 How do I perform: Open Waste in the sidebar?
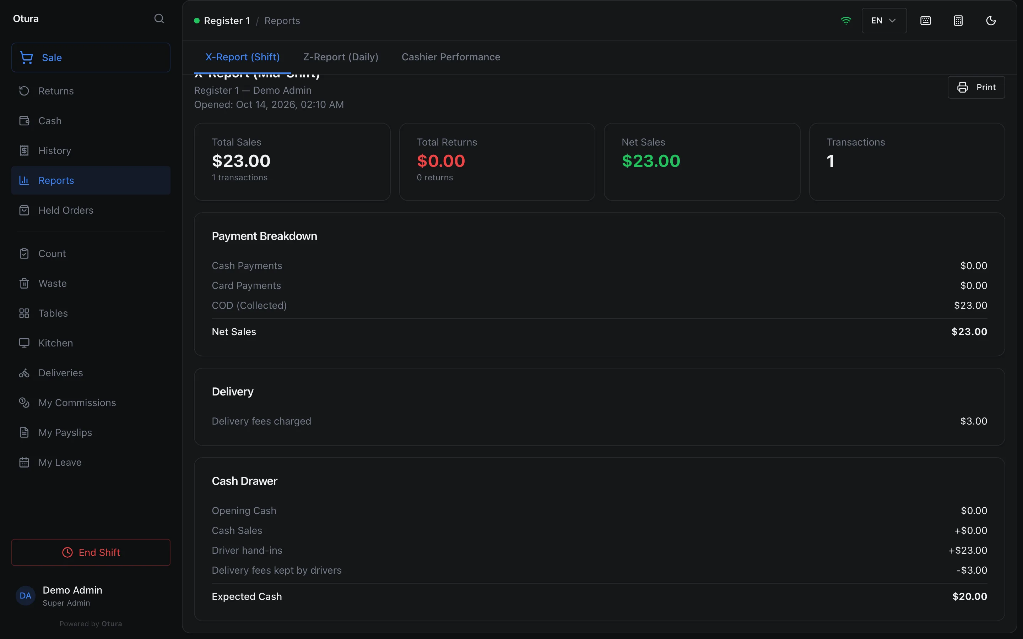point(91,283)
